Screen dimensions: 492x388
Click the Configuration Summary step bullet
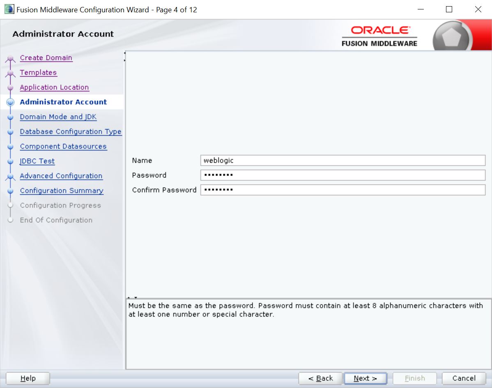click(x=10, y=191)
